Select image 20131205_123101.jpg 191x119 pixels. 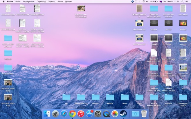click(x=8, y=97)
